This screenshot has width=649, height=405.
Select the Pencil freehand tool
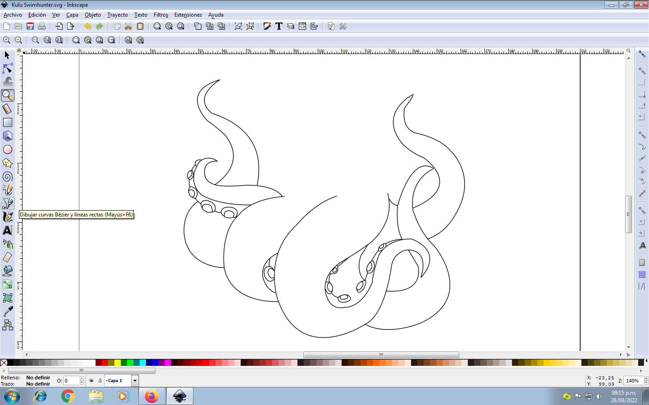(x=7, y=190)
